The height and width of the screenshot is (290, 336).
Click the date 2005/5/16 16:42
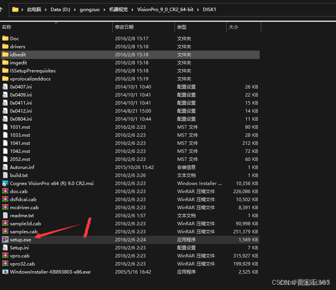[133, 272]
